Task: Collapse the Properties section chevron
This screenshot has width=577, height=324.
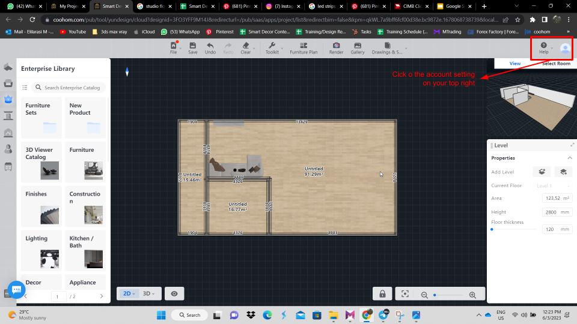Action: [569, 158]
